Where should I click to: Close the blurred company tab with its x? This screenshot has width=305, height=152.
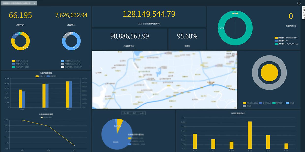point(34,4)
